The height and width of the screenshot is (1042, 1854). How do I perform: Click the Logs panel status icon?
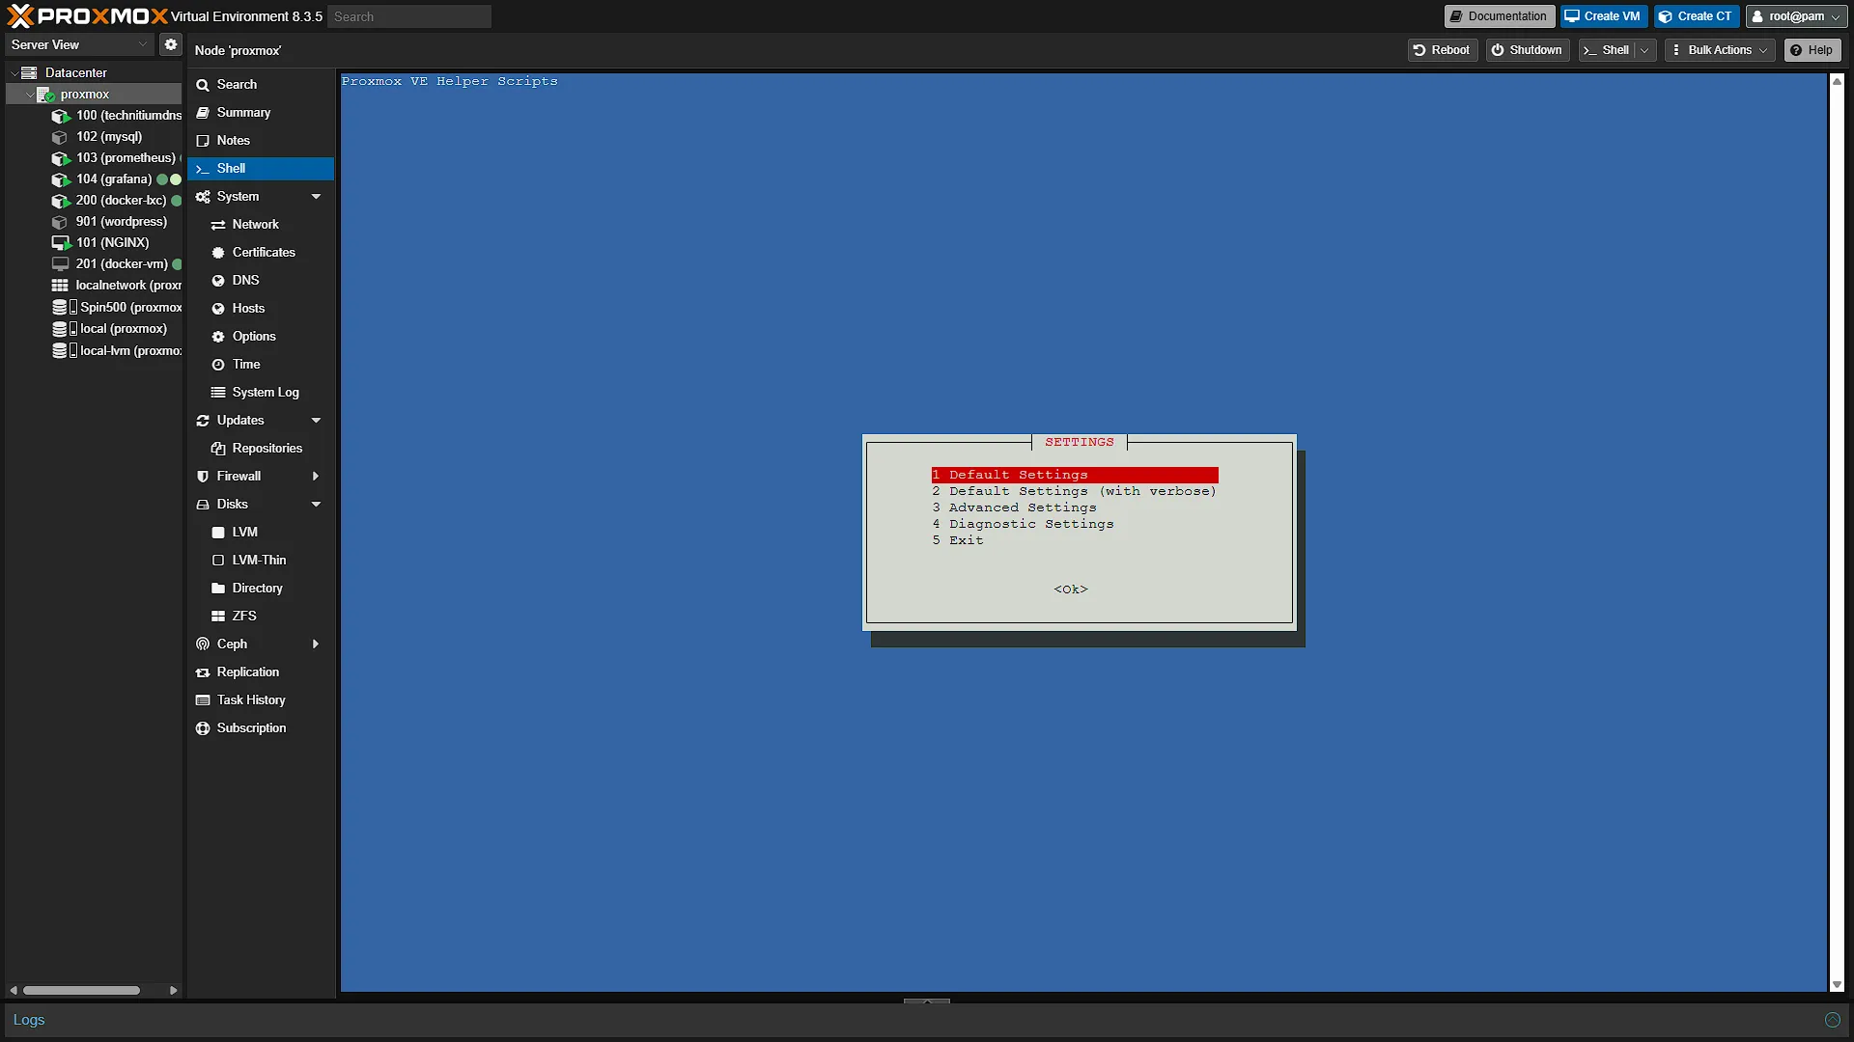click(1832, 1020)
